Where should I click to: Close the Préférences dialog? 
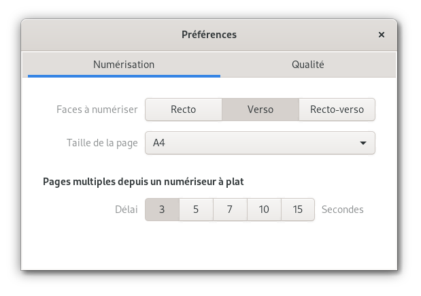(381, 35)
